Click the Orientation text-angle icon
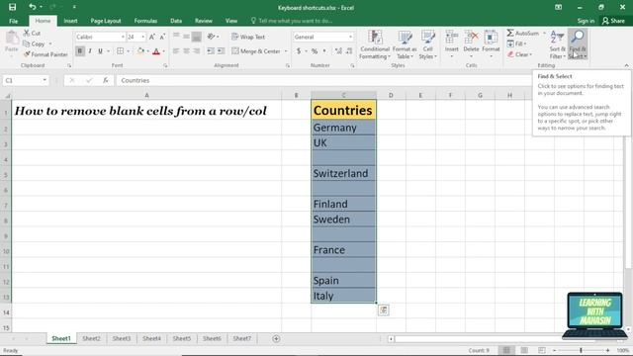633x356 pixels. tap(211, 37)
